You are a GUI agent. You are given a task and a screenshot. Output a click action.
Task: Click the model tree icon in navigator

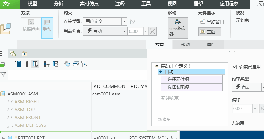(x=3, y=54)
